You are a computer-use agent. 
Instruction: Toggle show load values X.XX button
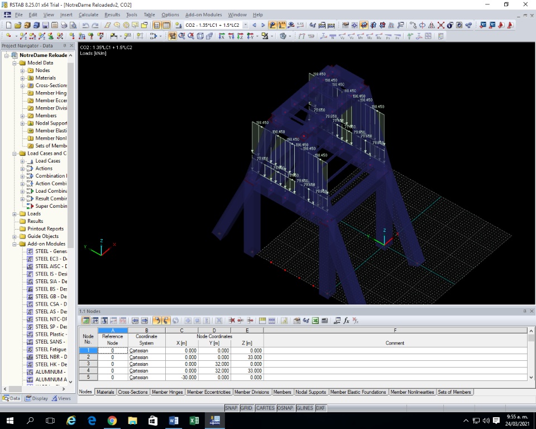(281, 25)
